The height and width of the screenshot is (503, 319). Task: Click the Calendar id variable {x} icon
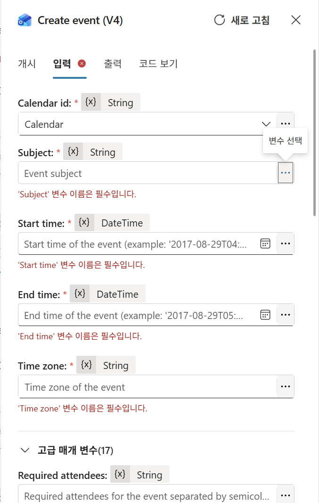pos(91,102)
